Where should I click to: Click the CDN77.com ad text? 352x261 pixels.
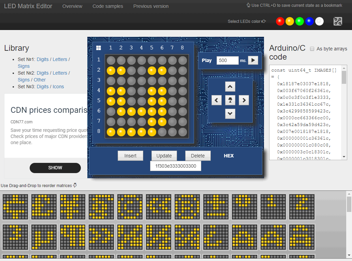point(21,122)
